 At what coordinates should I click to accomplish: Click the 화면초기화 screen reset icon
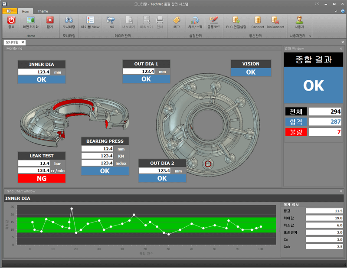point(30,20)
